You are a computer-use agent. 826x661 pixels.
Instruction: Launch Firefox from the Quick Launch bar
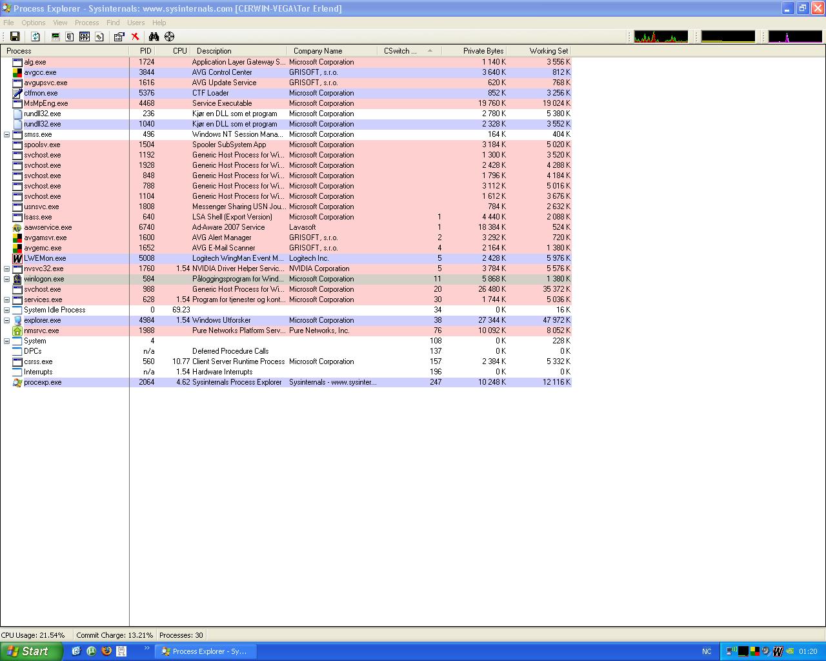(x=106, y=651)
